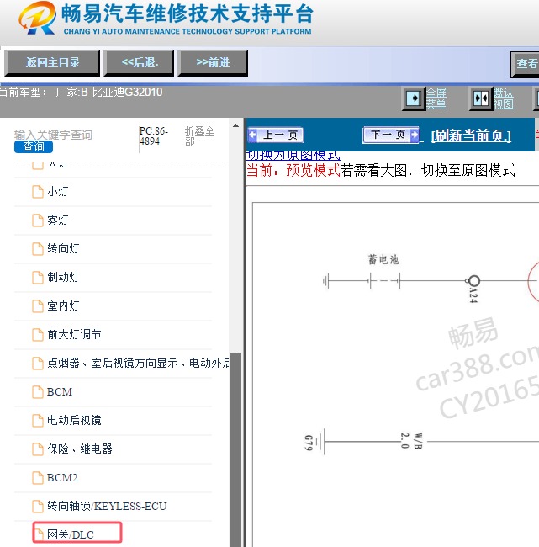539x547 pixels.
Task: Click the 蓄电池 label in the diagram
Action: click(383, 259)
